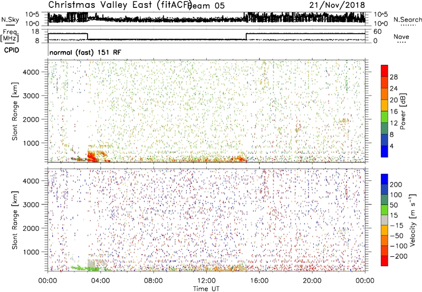Click the 'Velocity [m s-1]' colorbar title
422x292 pixels.
[413, 220]
